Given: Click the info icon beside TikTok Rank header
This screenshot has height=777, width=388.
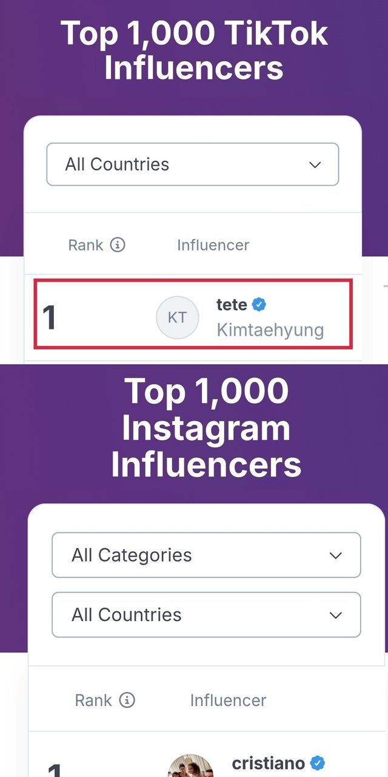Looking at the screenshot, I should 118,245.
